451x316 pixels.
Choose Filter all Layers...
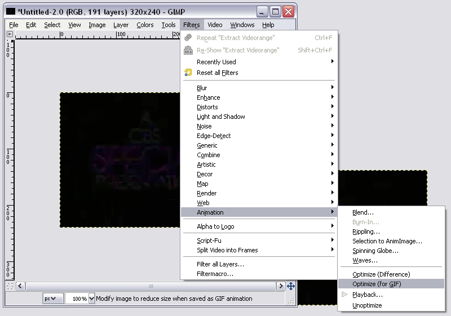(x=259, y=264)
